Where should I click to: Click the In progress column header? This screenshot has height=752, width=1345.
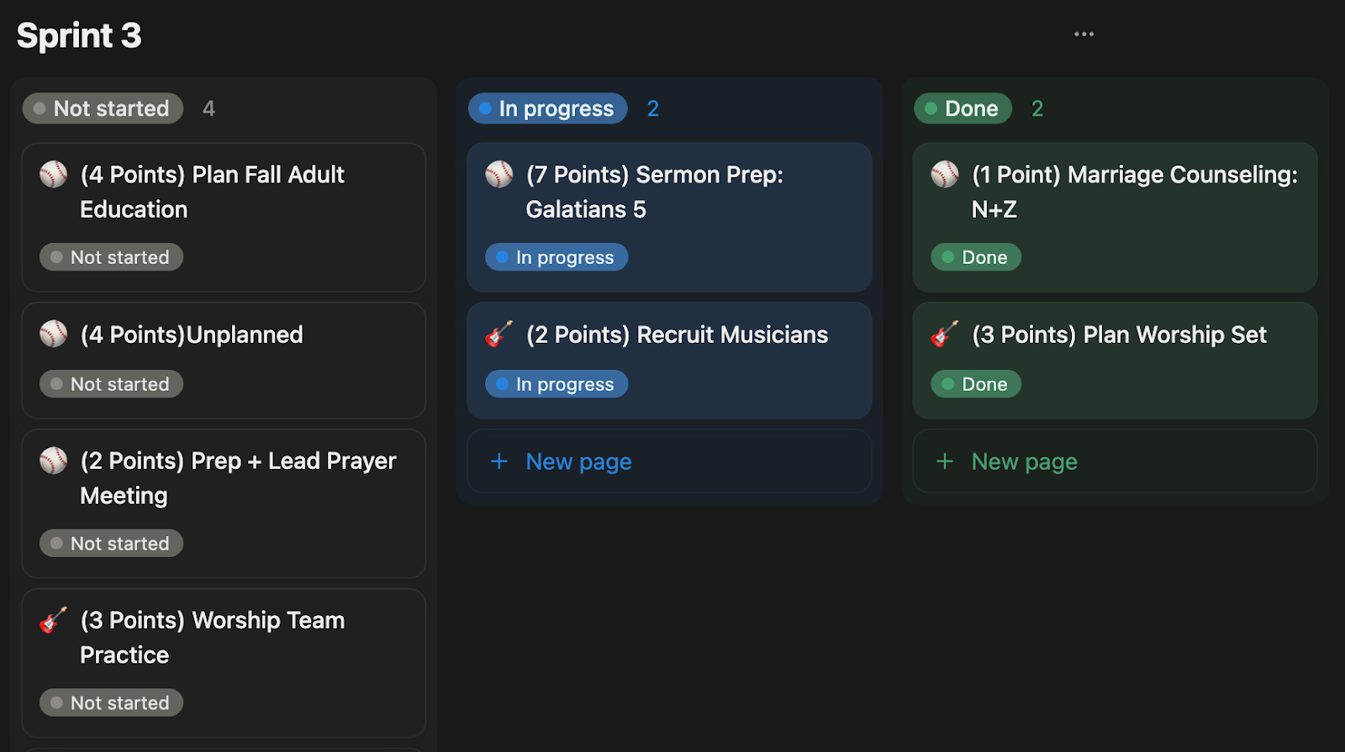point(547,108)
